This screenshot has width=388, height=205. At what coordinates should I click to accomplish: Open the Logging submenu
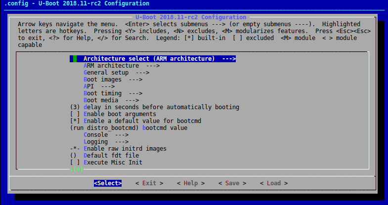tap(106, 142)
